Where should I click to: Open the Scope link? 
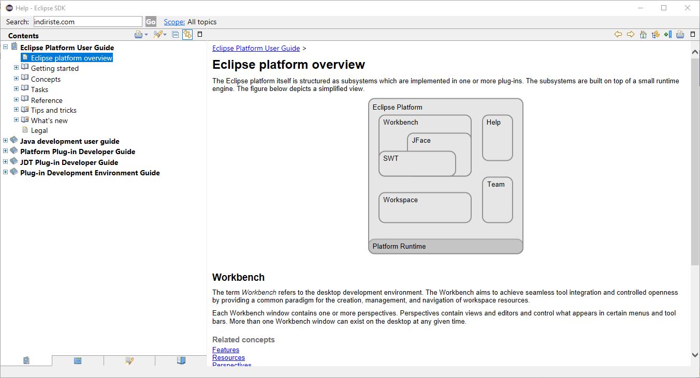coord(174,22)
